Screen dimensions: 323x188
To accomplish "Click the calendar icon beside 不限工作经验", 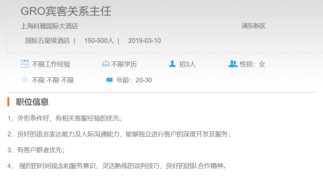I will coord(25,64).
